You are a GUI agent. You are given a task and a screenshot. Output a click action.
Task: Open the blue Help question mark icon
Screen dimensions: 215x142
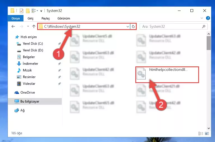pos(208,18)
